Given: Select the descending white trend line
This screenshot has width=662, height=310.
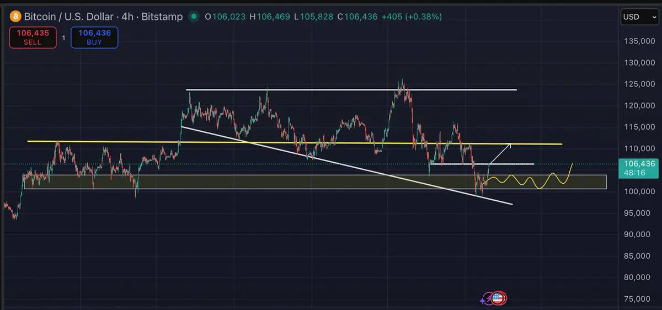Looking at the screenshot, I should tap(346, 165).
